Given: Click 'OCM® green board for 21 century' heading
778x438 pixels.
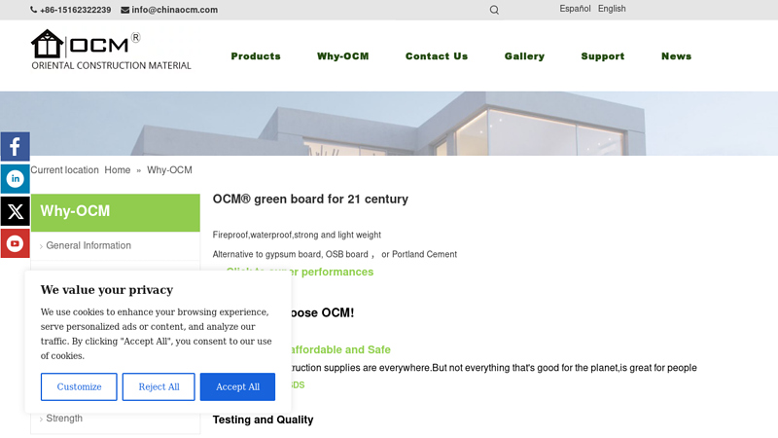Looking at the screenshot, I should (x=310, y=200).
